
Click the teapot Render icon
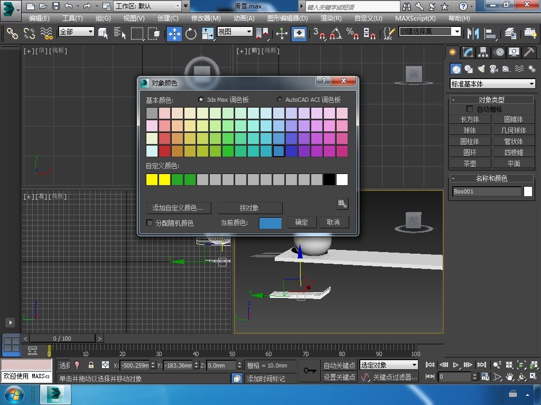tap(530, 33)
